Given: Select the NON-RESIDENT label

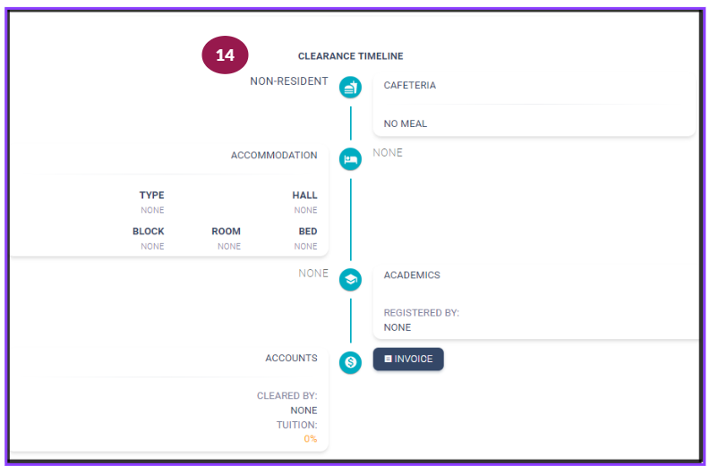Looking at the screenshot, I should [x=289, y=81].
